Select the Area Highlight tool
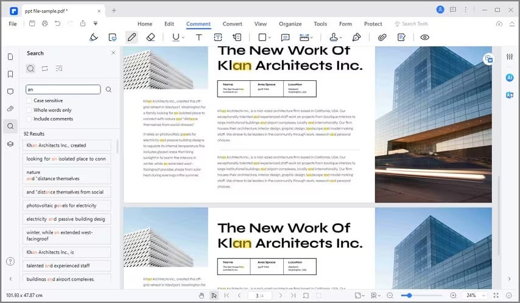This screenshot has width=520, height=303. tap(113, 38)
